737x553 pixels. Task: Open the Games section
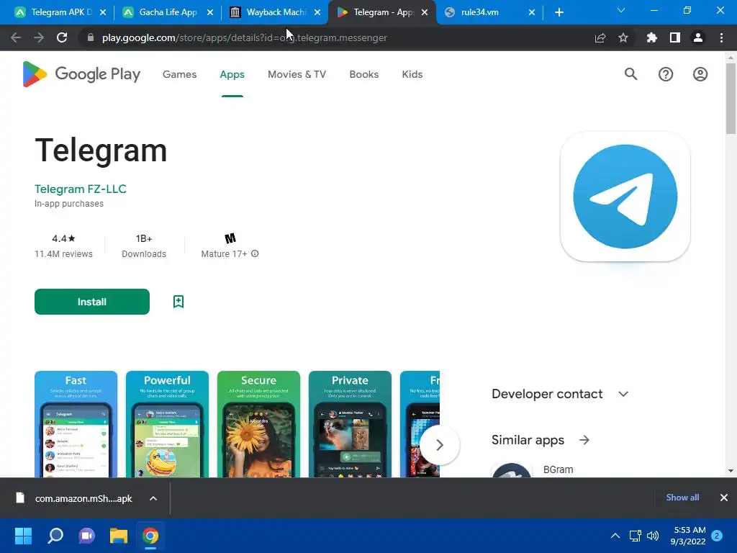tap(179, 74)
